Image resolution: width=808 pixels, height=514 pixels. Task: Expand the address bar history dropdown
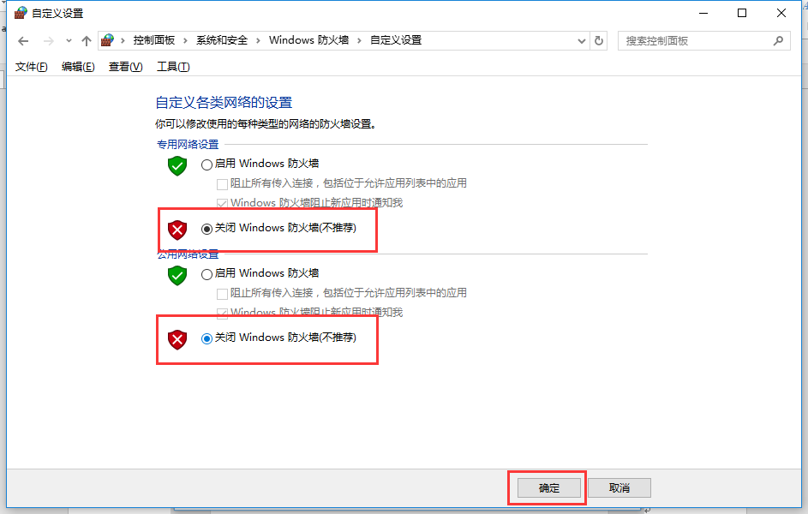pyautogui.click(x=582, y=40)
